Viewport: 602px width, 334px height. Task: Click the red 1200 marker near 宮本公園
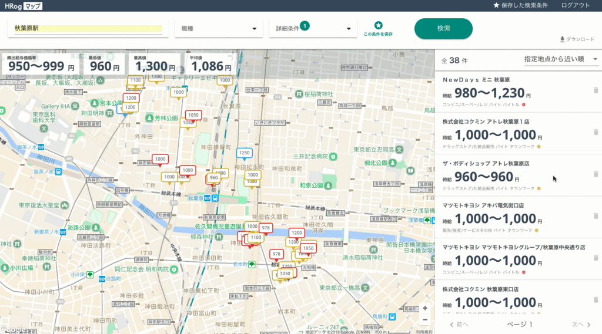pos(131,98)
